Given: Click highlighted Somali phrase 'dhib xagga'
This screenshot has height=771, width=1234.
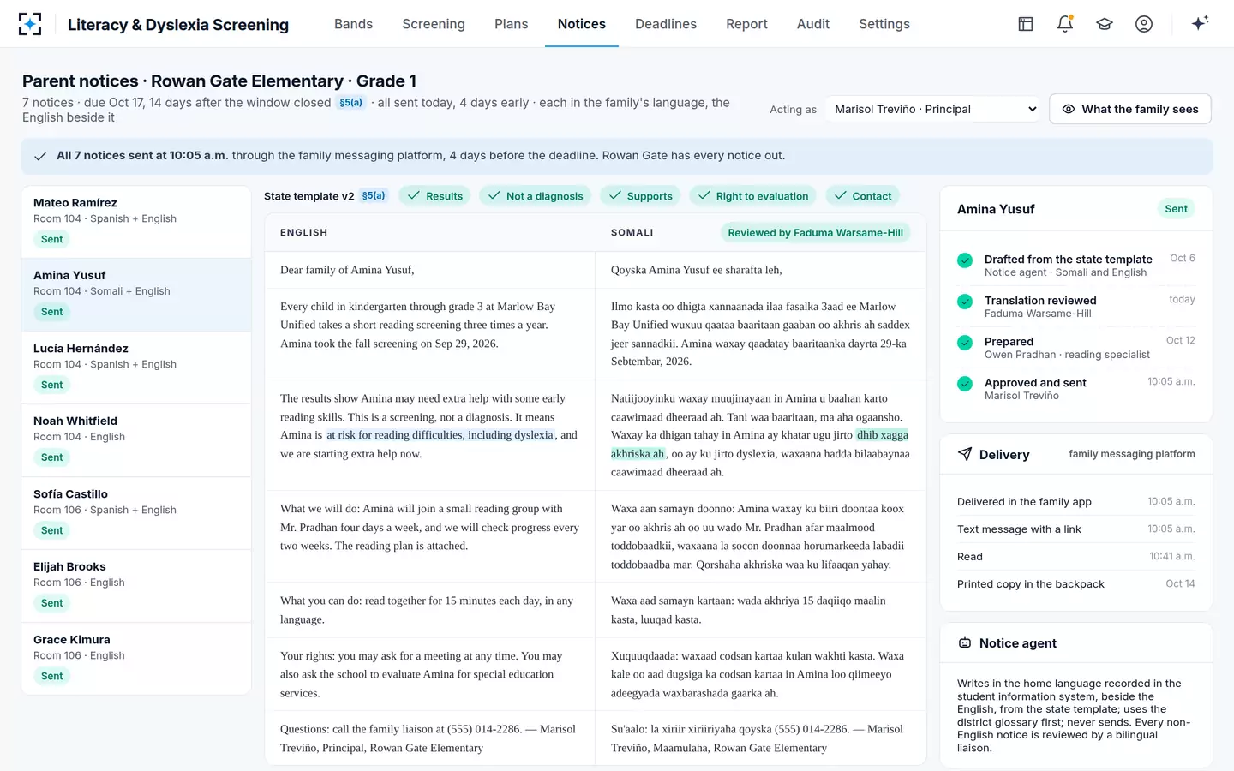Looking at the screenshot, I should click(x=883, y=435).
